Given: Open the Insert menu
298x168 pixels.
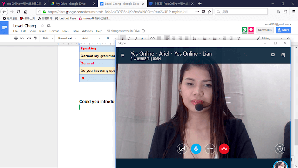Looking at the screenshot, I should tap(42, 31).
